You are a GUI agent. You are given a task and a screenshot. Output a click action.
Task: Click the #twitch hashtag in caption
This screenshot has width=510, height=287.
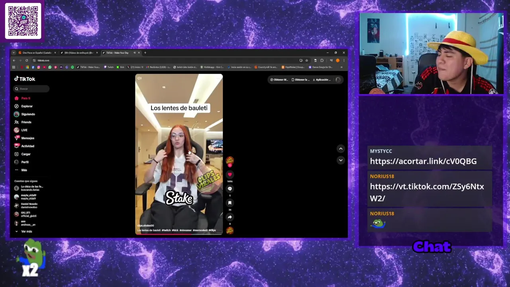coord(166,230)
